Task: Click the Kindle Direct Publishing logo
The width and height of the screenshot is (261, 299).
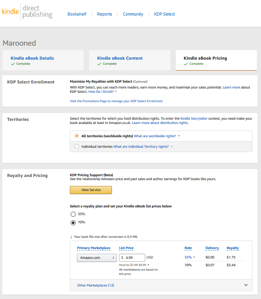Action: [x=27, y=12]
